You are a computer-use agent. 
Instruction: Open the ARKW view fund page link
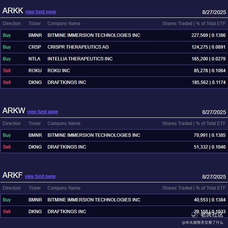tap(43, 111)
